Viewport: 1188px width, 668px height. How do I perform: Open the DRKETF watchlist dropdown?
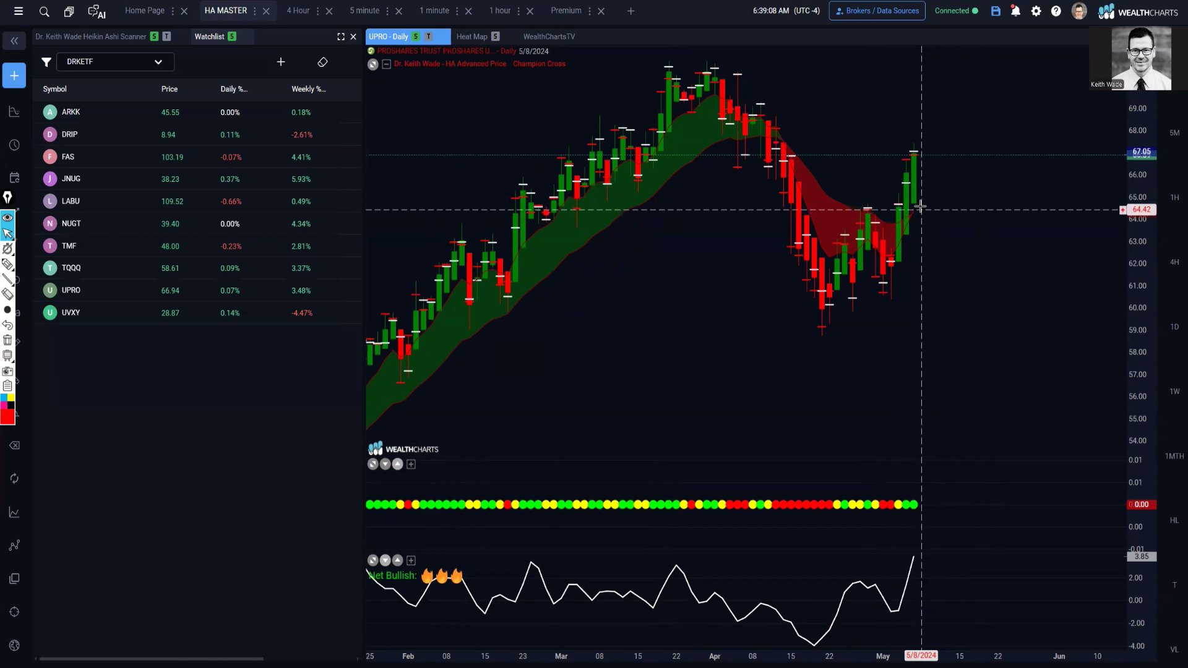[x=115, y=62]
